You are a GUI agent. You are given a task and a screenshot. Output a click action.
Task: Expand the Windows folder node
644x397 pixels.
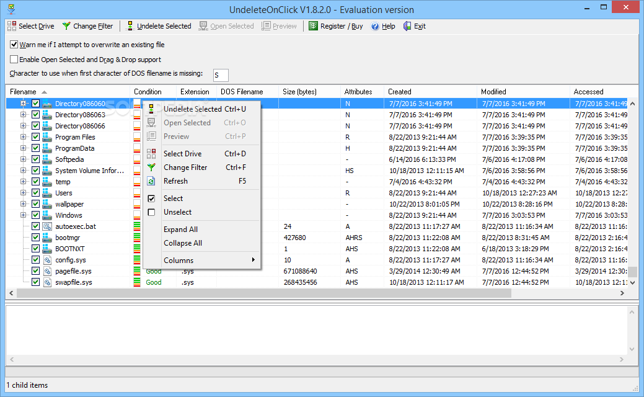[x=23, y=215]
